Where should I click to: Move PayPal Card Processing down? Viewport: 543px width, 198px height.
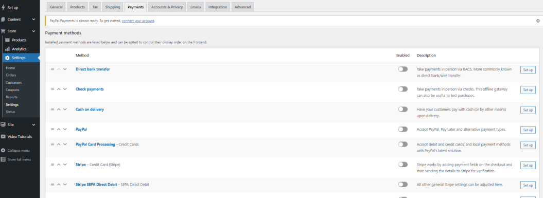(65, 145)
